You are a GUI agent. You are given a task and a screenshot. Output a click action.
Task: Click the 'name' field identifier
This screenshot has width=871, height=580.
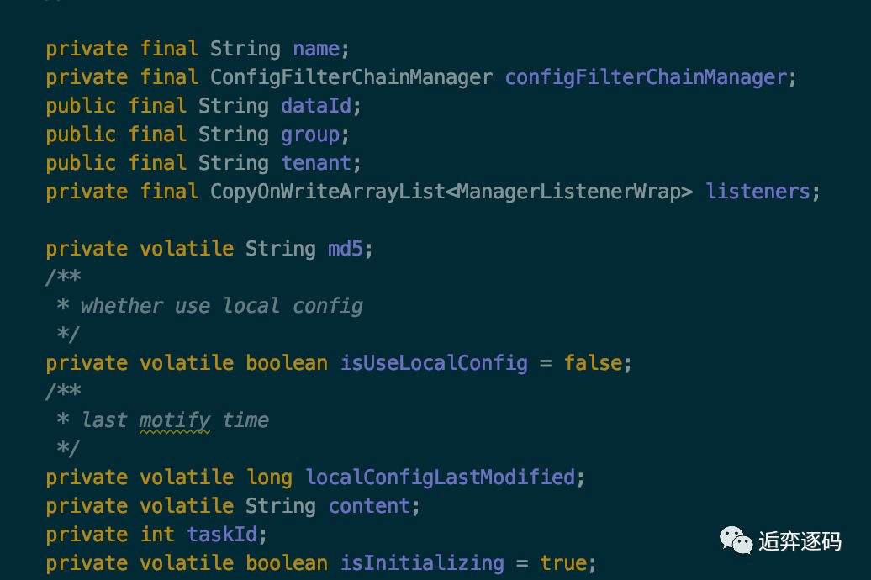pyautogui.click(x=316, y=49)
